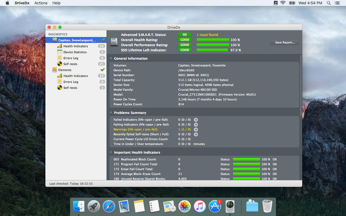Viewport: 346px width, 216px height.
Task: Open Health Indicators icon under Elements
Action: tap(60, 76)
